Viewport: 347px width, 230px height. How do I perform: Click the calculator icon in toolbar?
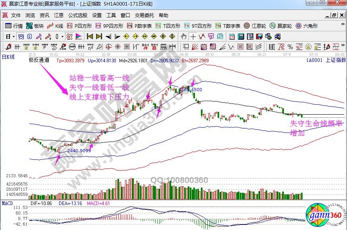click(x=240, y=36)
